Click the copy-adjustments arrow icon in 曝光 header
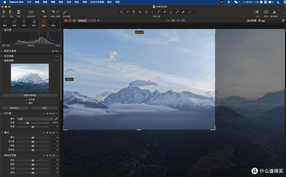The width and height of the screenshot is (286, 177). click(x=47, y=133)
